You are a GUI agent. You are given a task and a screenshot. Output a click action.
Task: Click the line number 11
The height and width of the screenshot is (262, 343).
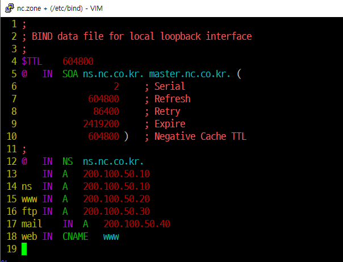pyautogui.click(x=11, y=149)
